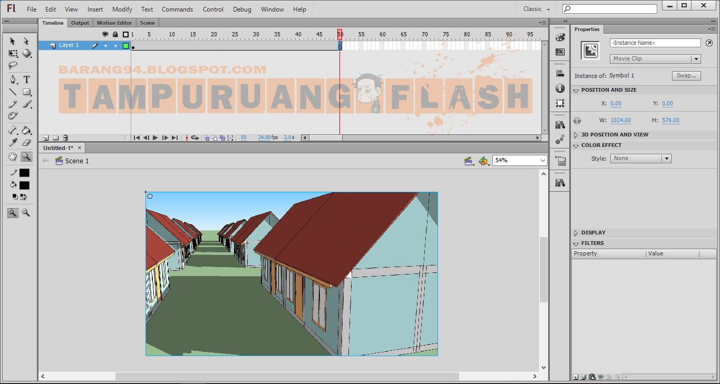Screen dimensions: 720x384
Task: Toggle Layer 1 green outline square
Action: point(125,46)
